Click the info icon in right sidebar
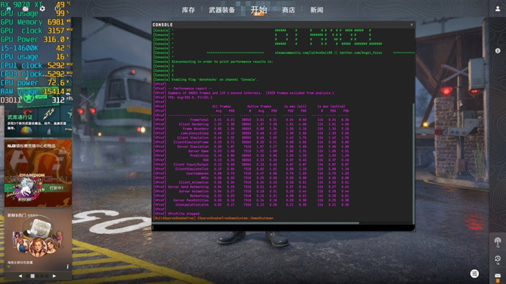 [498, 51]
